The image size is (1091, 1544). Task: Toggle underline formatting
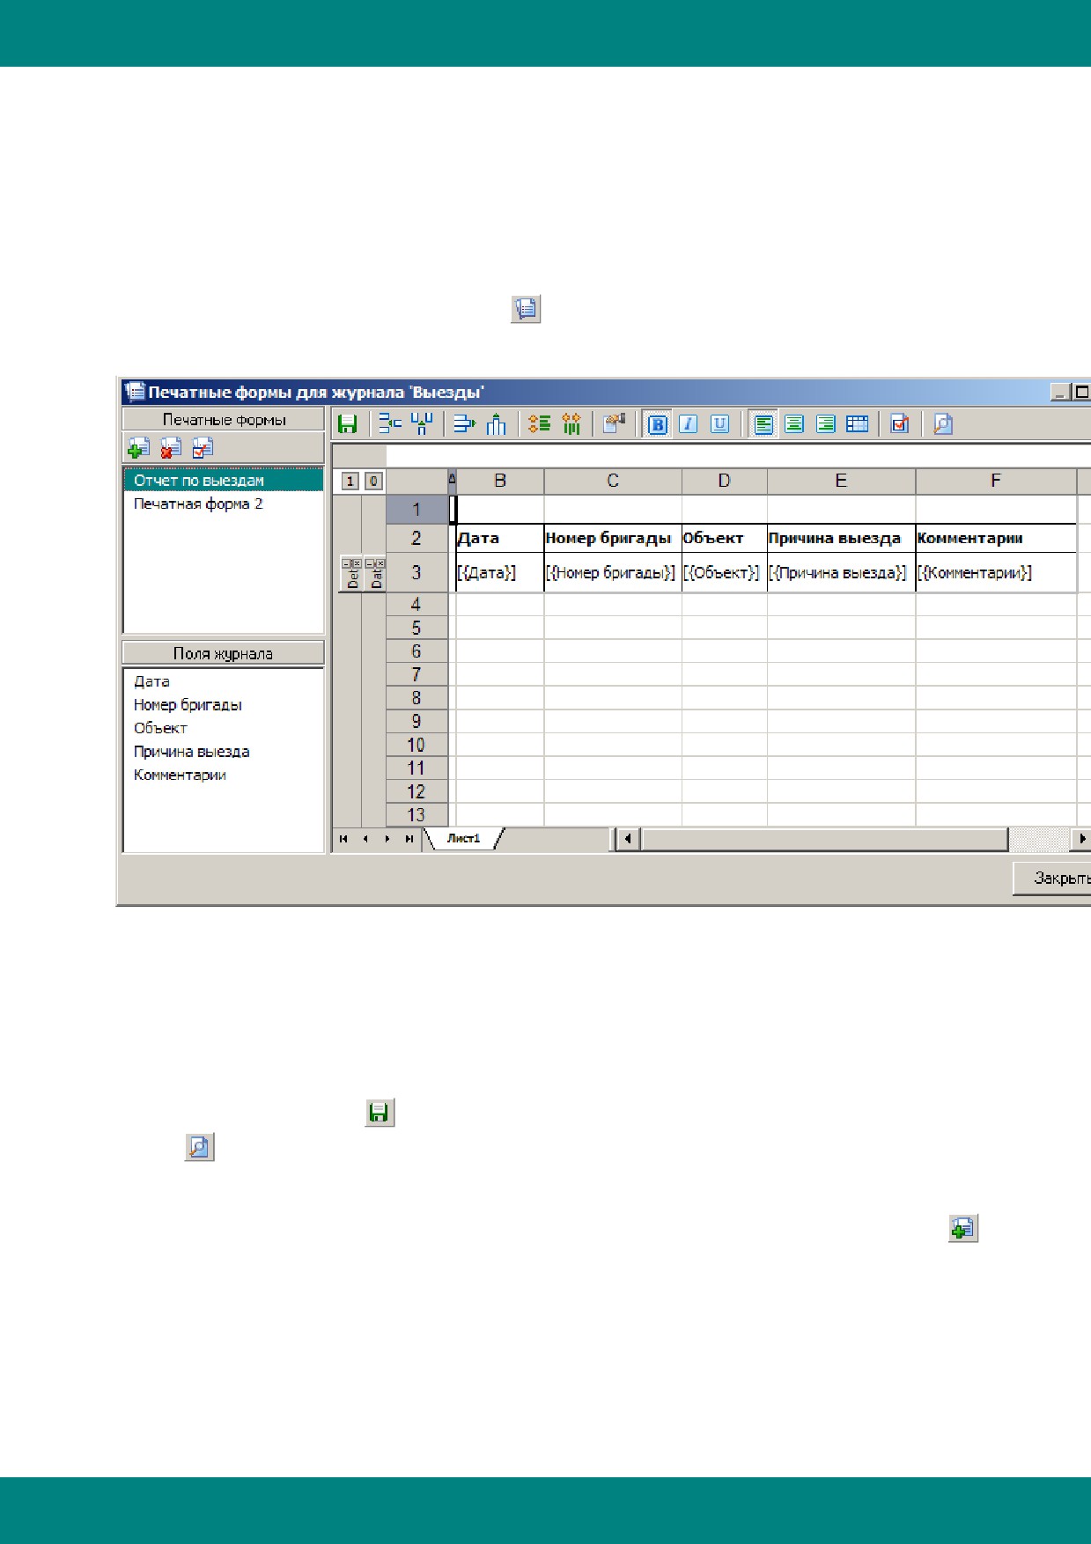point(719,424)
